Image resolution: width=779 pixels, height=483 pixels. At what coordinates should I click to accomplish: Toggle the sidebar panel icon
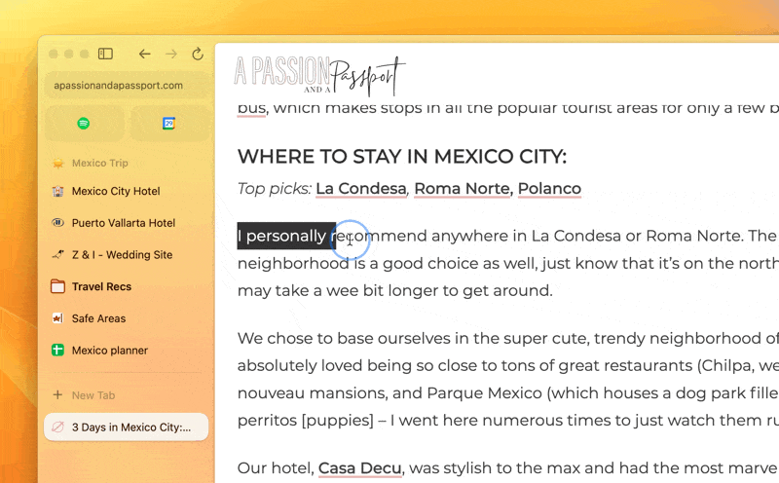click(x=105, y=54)
